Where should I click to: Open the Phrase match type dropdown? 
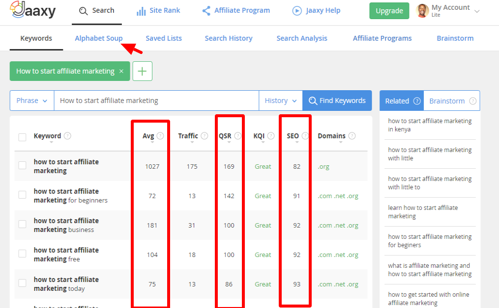[x=32, y=101]
